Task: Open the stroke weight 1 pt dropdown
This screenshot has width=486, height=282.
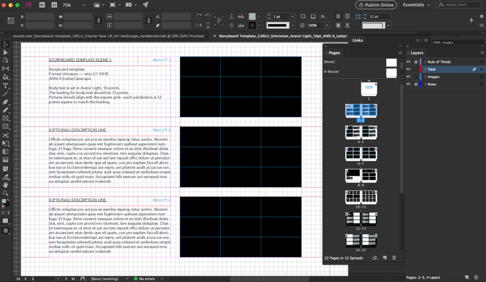Action: (292, 16)
